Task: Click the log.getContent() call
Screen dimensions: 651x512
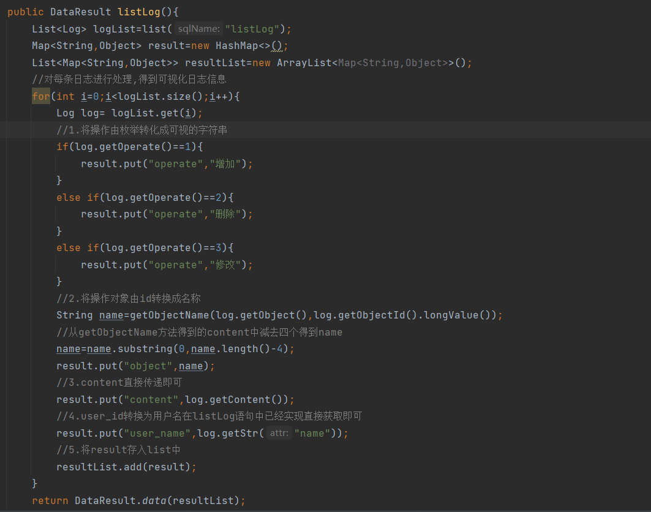Action: (x=234, y=399)
